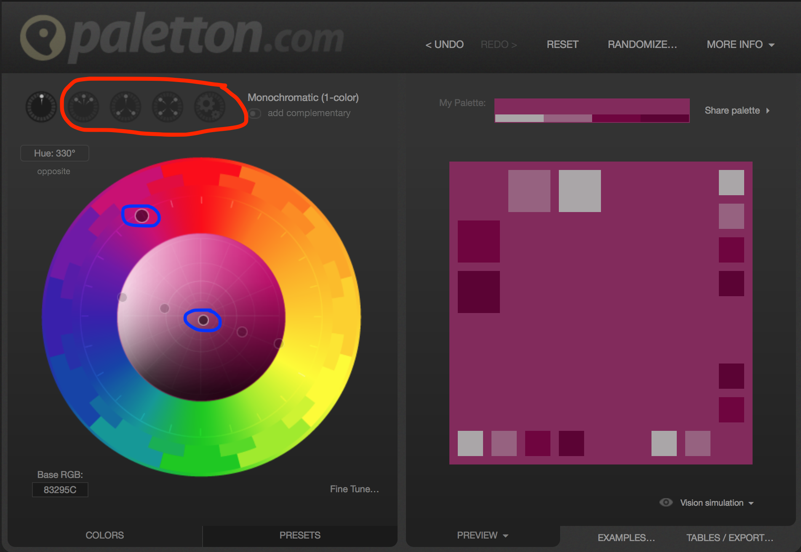
Task: Click the hue handle on outer wheel
Action: tap(142, 216)
